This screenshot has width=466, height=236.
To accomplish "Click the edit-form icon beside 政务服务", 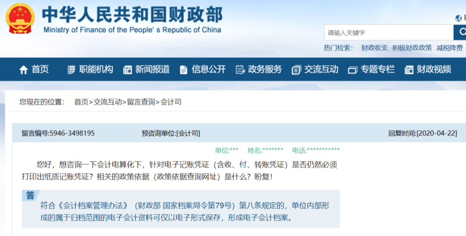I will [240, 70].
